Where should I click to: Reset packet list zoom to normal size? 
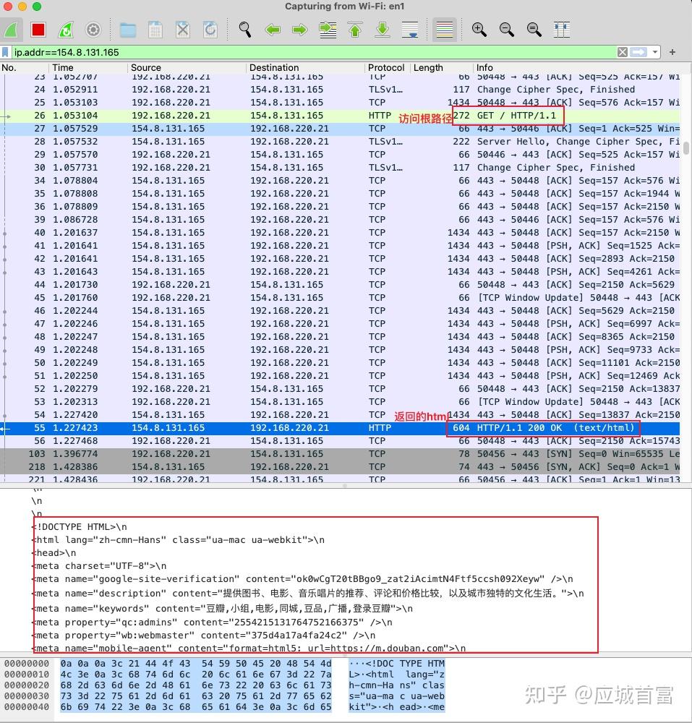534,30
